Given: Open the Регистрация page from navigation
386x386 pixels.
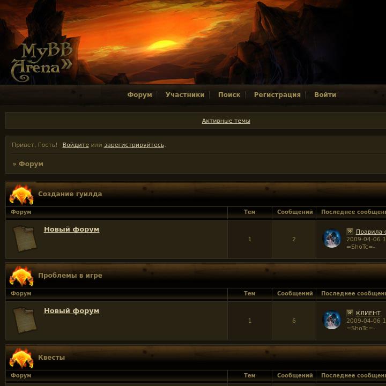Looking at the screenshot, I should click(x=277, y=95).
